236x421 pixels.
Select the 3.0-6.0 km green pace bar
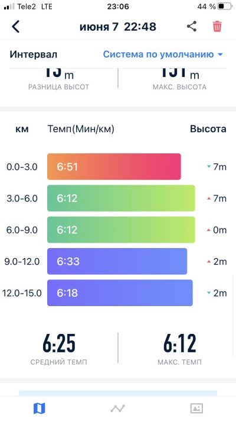pos(121,198)
